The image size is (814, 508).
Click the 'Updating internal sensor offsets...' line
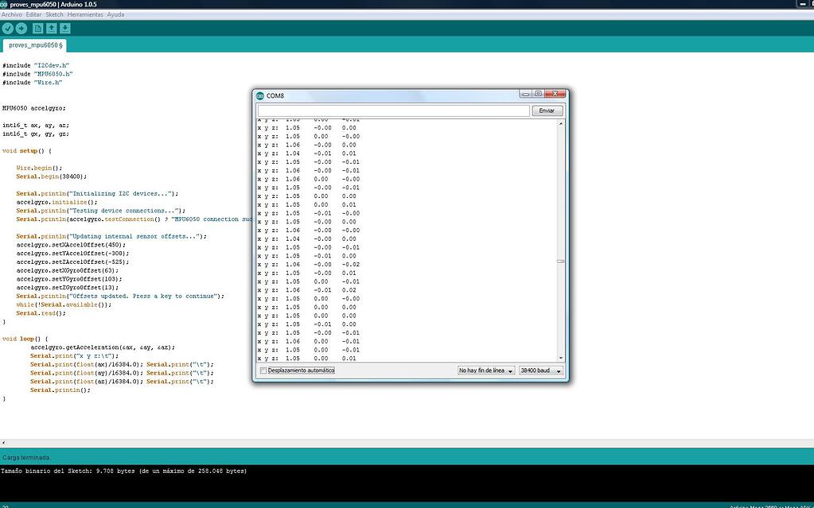(x=111, y=236)
